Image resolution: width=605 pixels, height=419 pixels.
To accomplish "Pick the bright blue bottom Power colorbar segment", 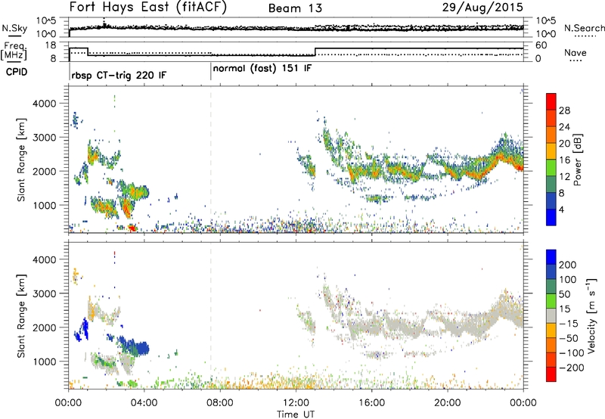I will [551, 217].
